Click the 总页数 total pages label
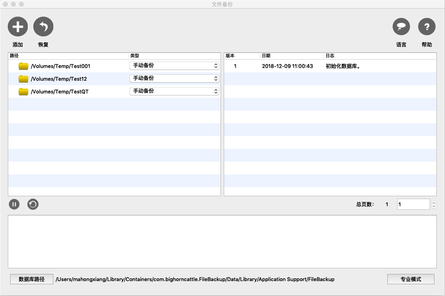Viewport: 445px width, 296px height. tap(365, 204)
